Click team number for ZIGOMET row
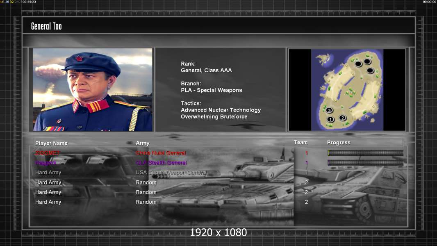This screenshot has width=437, height=246. (x=307, y=153)
